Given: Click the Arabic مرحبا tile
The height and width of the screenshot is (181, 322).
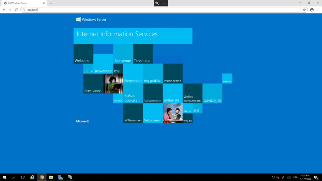Looking at the screenshot, I should (x=187, y=108).
